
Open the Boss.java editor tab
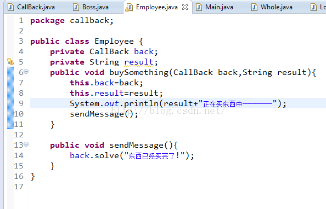click(91, 7)
